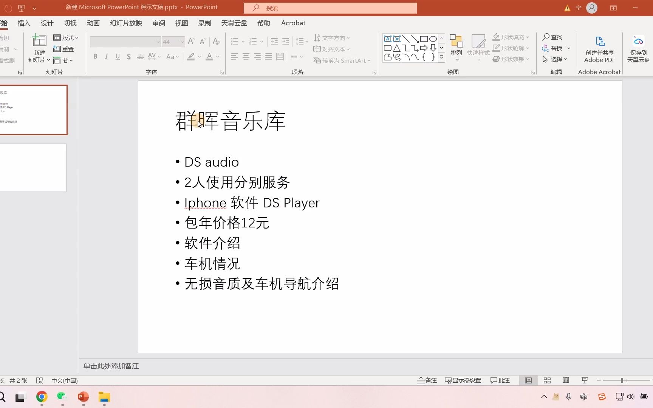Switch to Slide Sorter view
This screenshot has height=408, width=653.
click(x=547, y=380)
